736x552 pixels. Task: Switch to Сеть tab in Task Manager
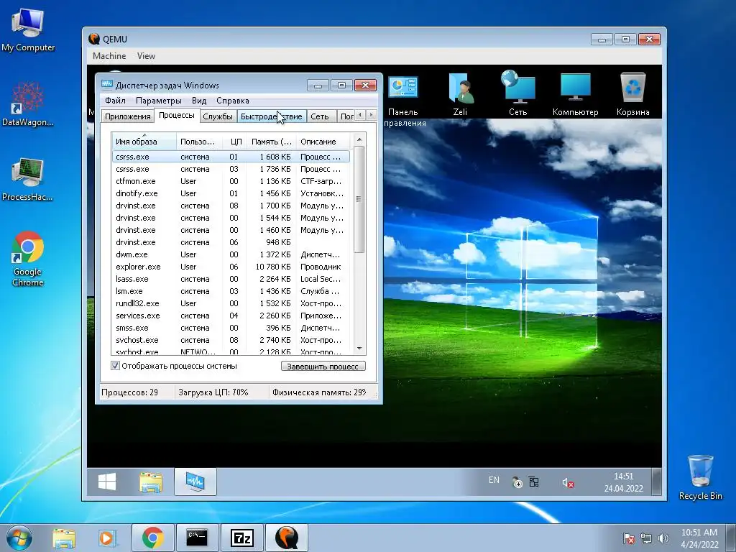coord(320,116)
